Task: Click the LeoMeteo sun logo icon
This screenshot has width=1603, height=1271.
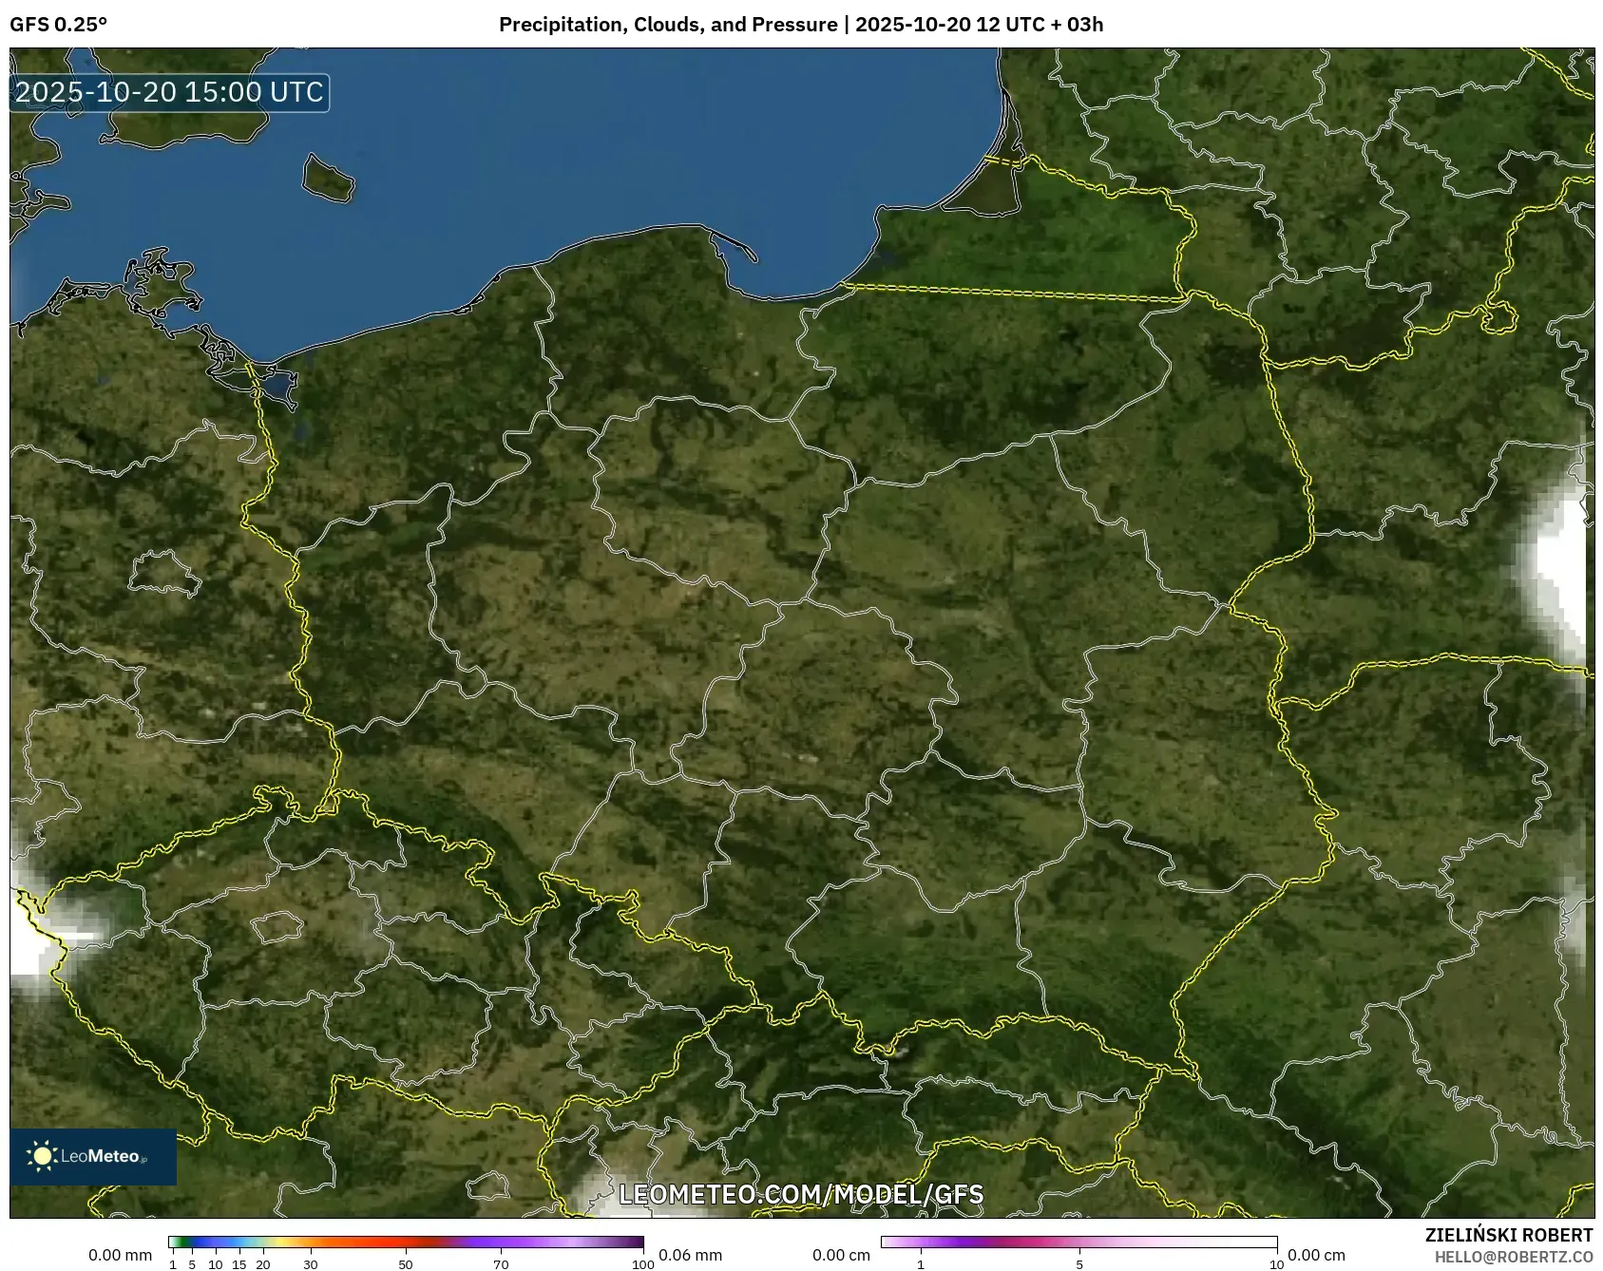Action: (42, 1155)
